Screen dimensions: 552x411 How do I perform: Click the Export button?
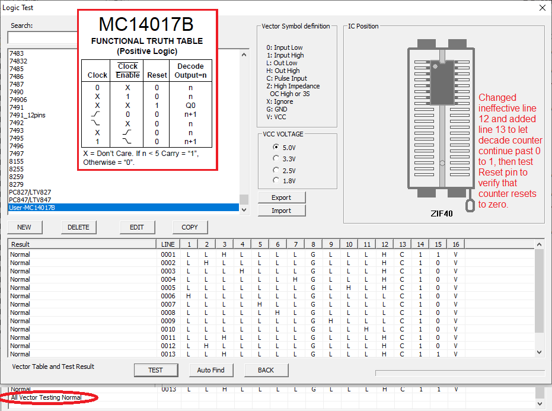click(x=282, y=197)
